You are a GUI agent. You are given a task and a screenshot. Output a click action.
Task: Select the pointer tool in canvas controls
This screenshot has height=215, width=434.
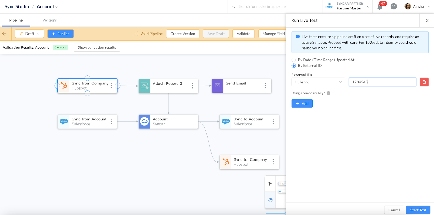click(270, 184)
